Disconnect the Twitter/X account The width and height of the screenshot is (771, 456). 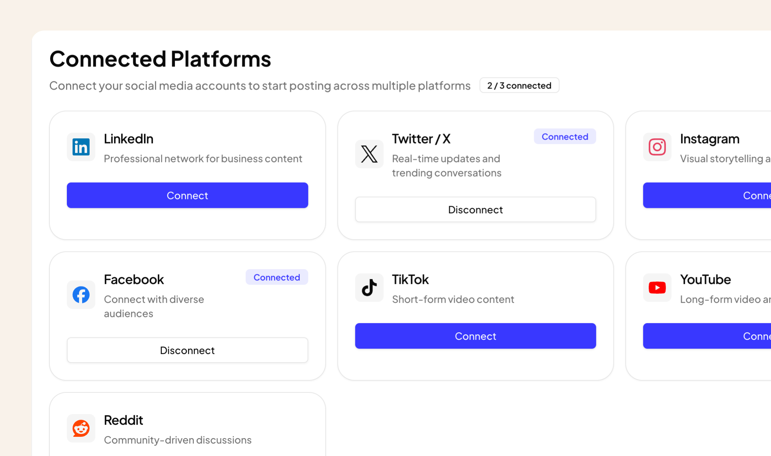pyautogui.click(x=475, y=209)
